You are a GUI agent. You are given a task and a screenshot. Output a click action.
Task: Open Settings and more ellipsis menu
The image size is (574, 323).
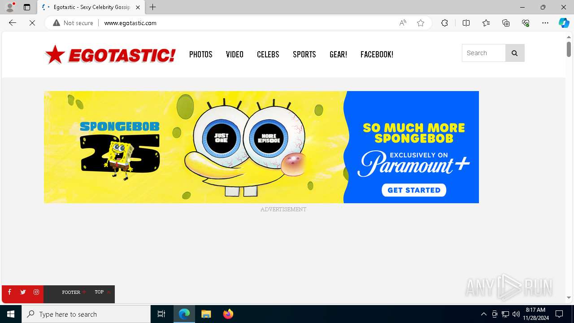pos(545,23)
